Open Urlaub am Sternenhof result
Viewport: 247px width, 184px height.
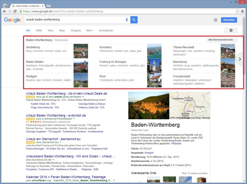tap(53, 139)
